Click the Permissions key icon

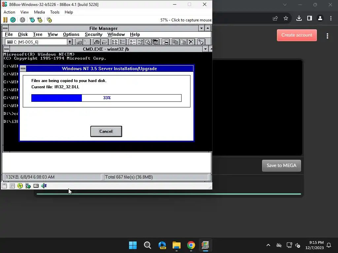click(x=201, y=42)
